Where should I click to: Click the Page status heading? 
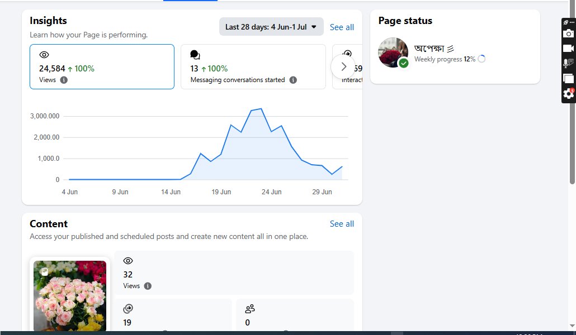(x=405, y=21)
